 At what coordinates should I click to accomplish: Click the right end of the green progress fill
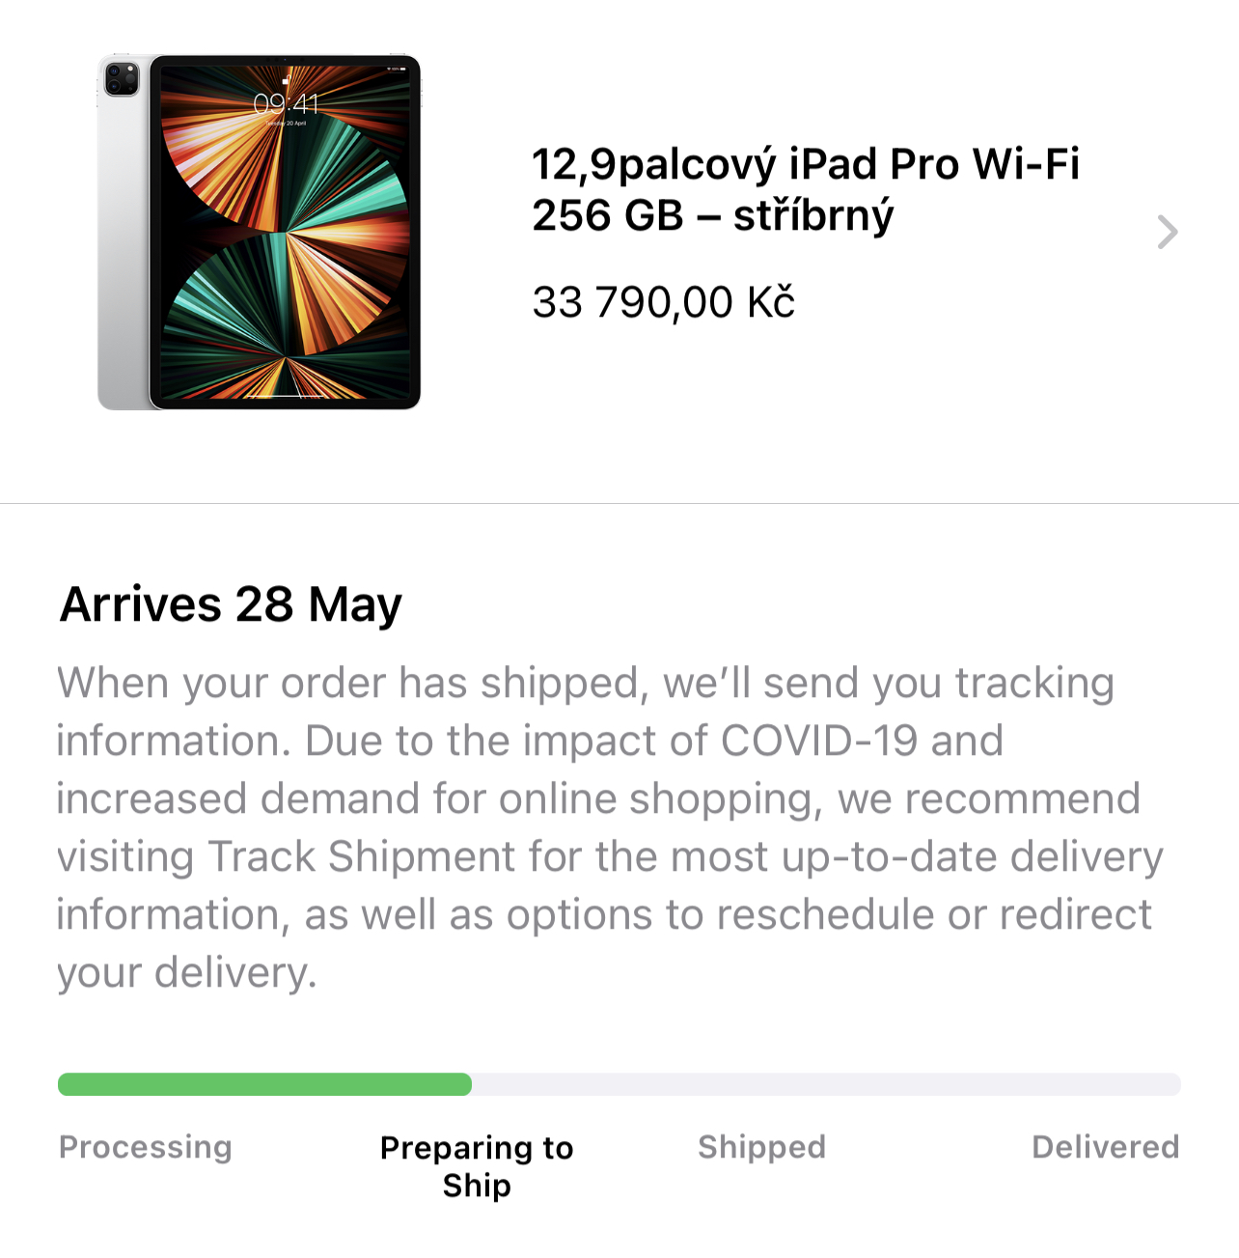[x=463, y=1084]
